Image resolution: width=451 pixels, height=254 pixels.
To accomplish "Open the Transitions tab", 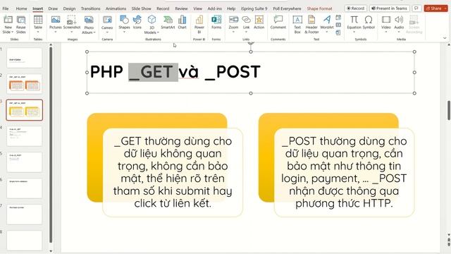I will [91, 8].
